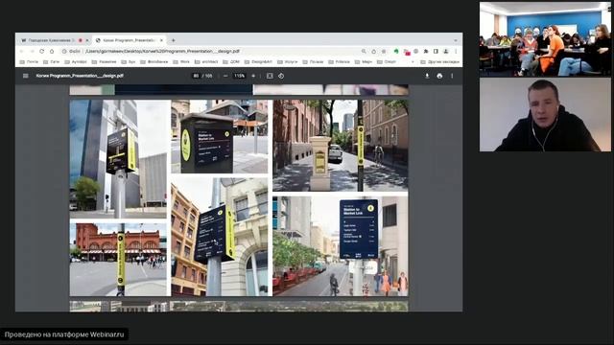Rotate the PDF counterclockwise
614x345 pixels.
[x=281, y=76]
